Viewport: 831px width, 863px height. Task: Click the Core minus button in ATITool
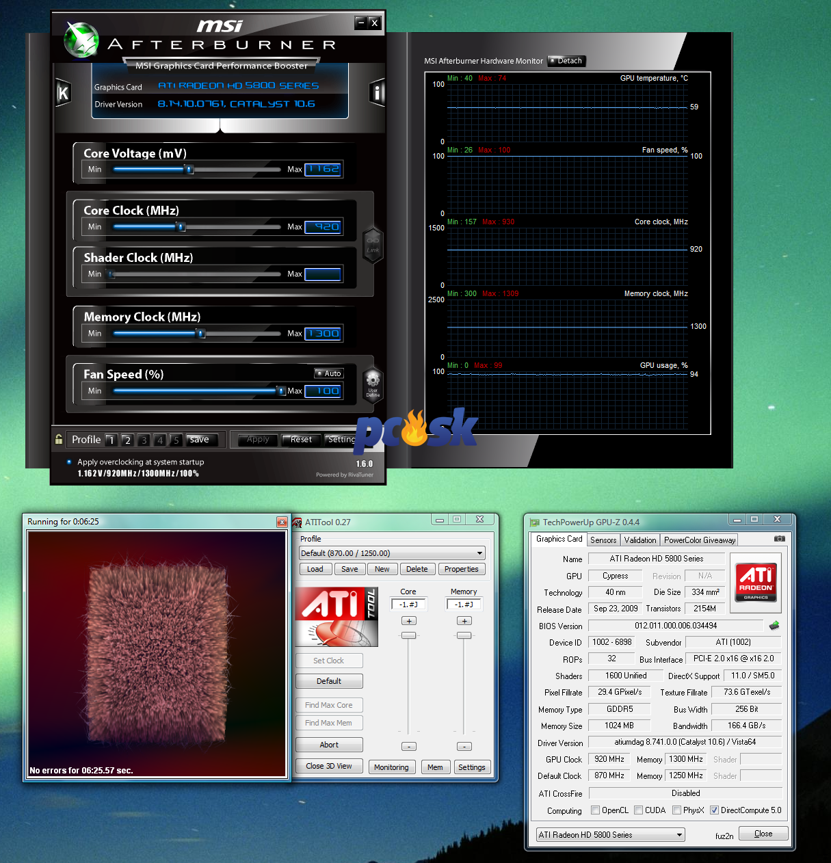click(x=408, y=746)
